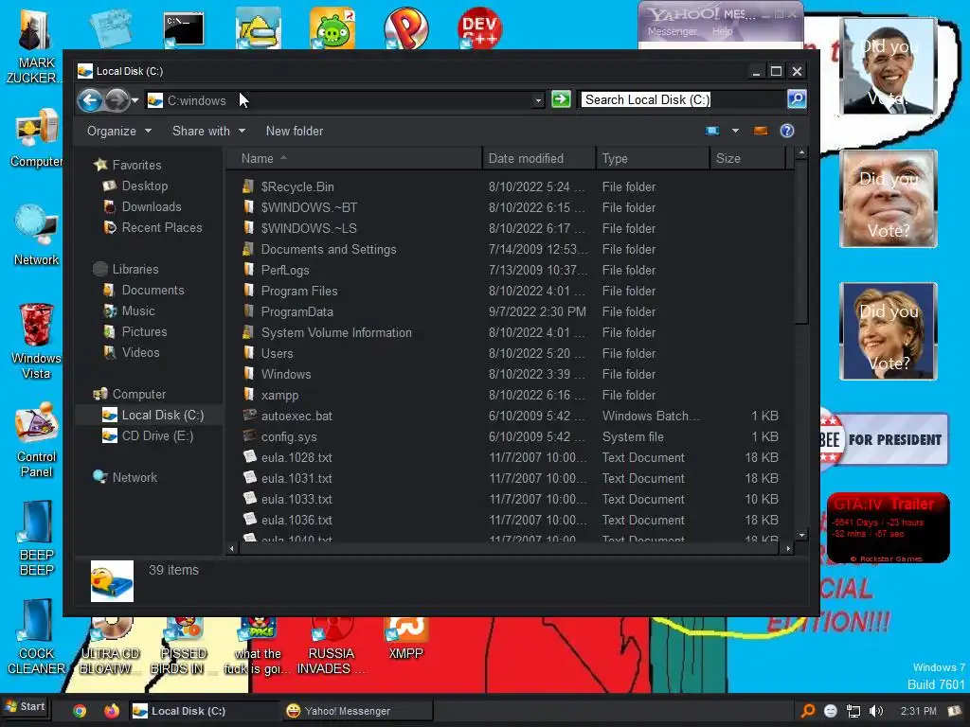Image resolution: width=970 pixels, height=727 pixels.
Task: Click the Back navigation arrow
Action: click(x=90, y=100)
